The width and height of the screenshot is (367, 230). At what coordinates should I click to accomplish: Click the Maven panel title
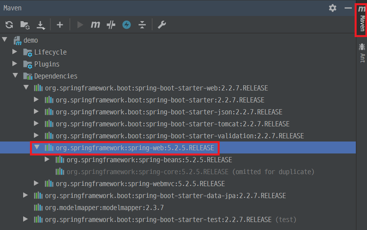(x=12, y=8)
